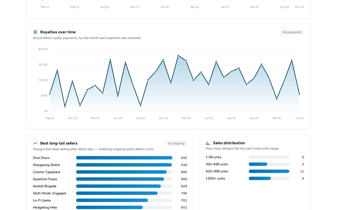
Task: Click the 100–499 units row label
Action: pos(217,164)
